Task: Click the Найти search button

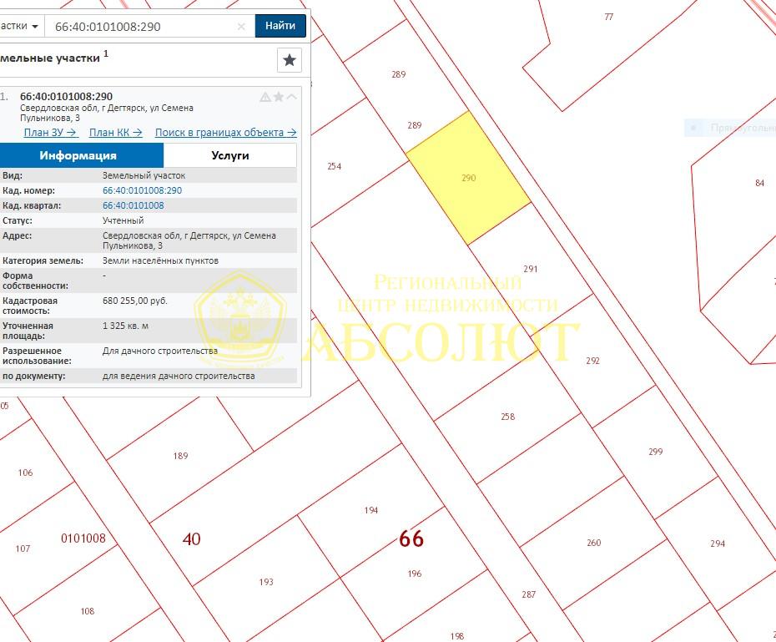Action: (280, 26)
